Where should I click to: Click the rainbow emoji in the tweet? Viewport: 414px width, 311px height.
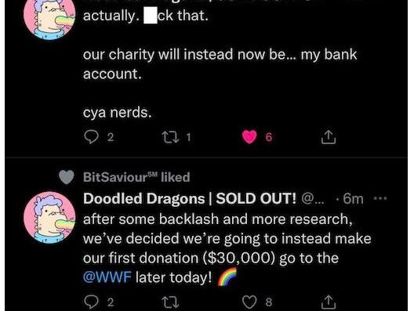pos(227,277)
